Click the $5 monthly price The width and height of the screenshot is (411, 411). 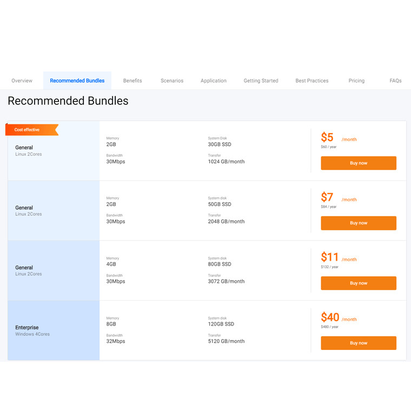pyautogui.click(x=328, y=137)
